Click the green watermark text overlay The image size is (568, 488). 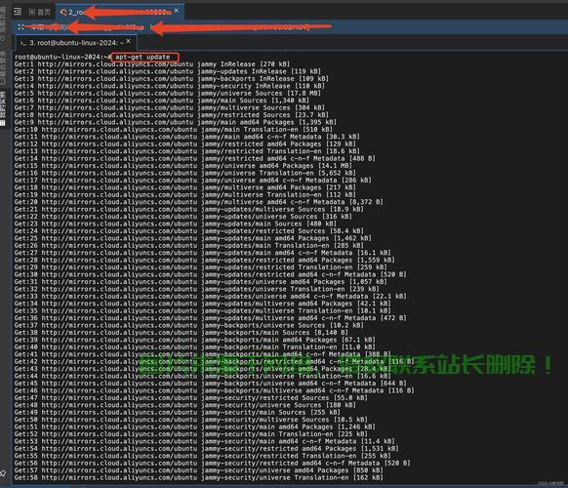[345, 364]
